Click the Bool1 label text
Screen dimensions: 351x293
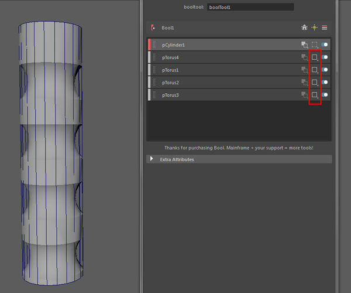pos(168,28)
